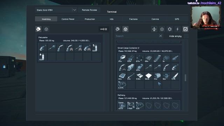Enable the ship/all inventories filter icon
The image size is (224, 126).
click(154, 29)
